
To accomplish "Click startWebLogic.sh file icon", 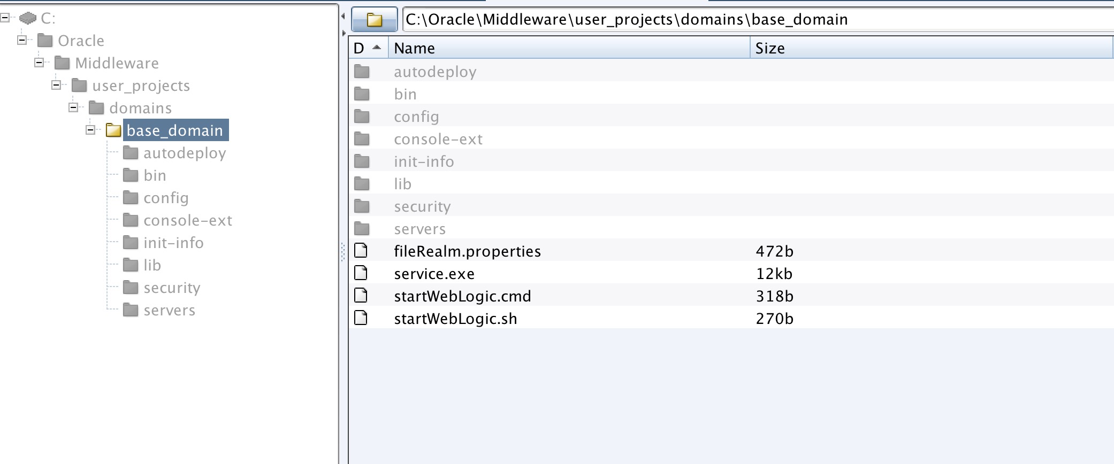I will point(361,318).
